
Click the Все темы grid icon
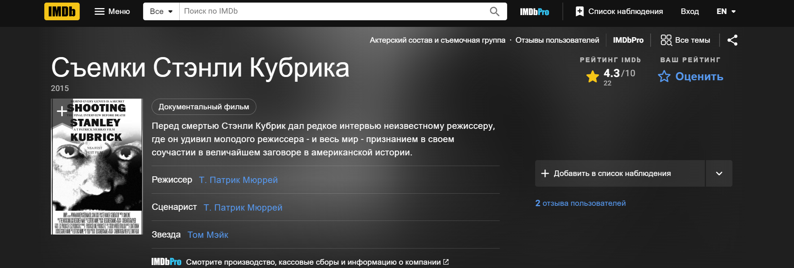pos(666,40)
